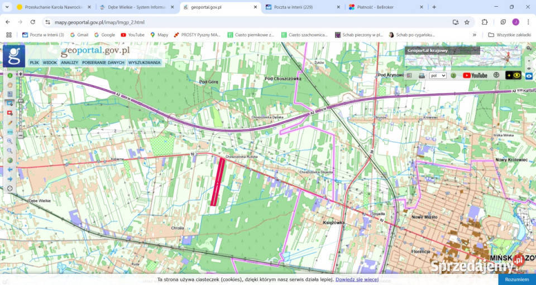Follow the 'Dowiedz się więcej' link
The image size is (536, 285).
pyautogui.click(x=357, y=279)
